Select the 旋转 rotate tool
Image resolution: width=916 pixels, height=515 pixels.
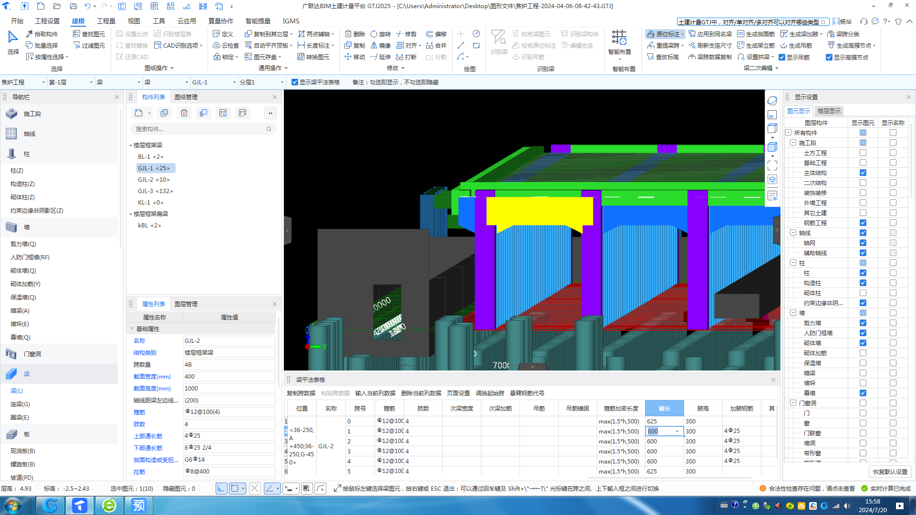(x=380, y=34)
